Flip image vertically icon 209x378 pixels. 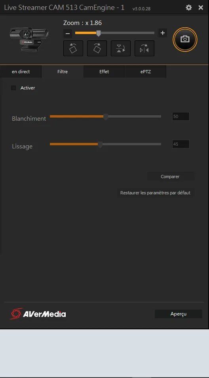[x=120, y=48]
